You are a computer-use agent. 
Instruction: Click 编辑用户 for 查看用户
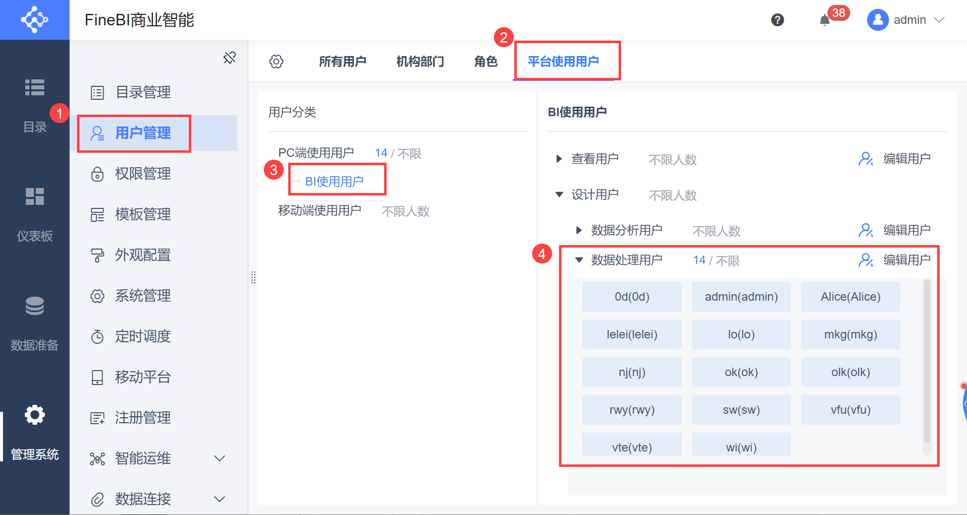tap(894, 159)
